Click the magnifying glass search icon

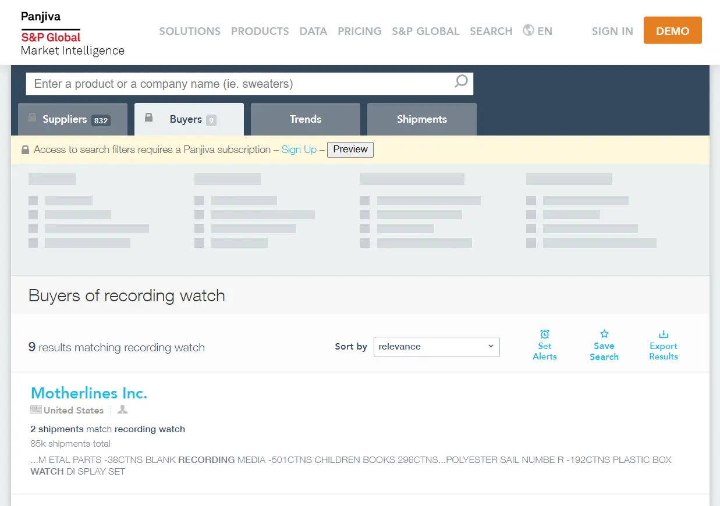click(460, 83)
